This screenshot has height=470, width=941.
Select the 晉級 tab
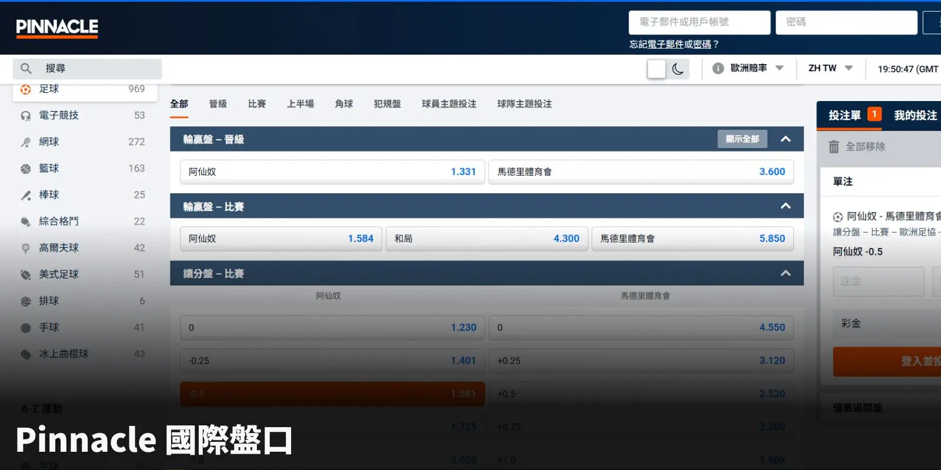(x=218, y=104)
